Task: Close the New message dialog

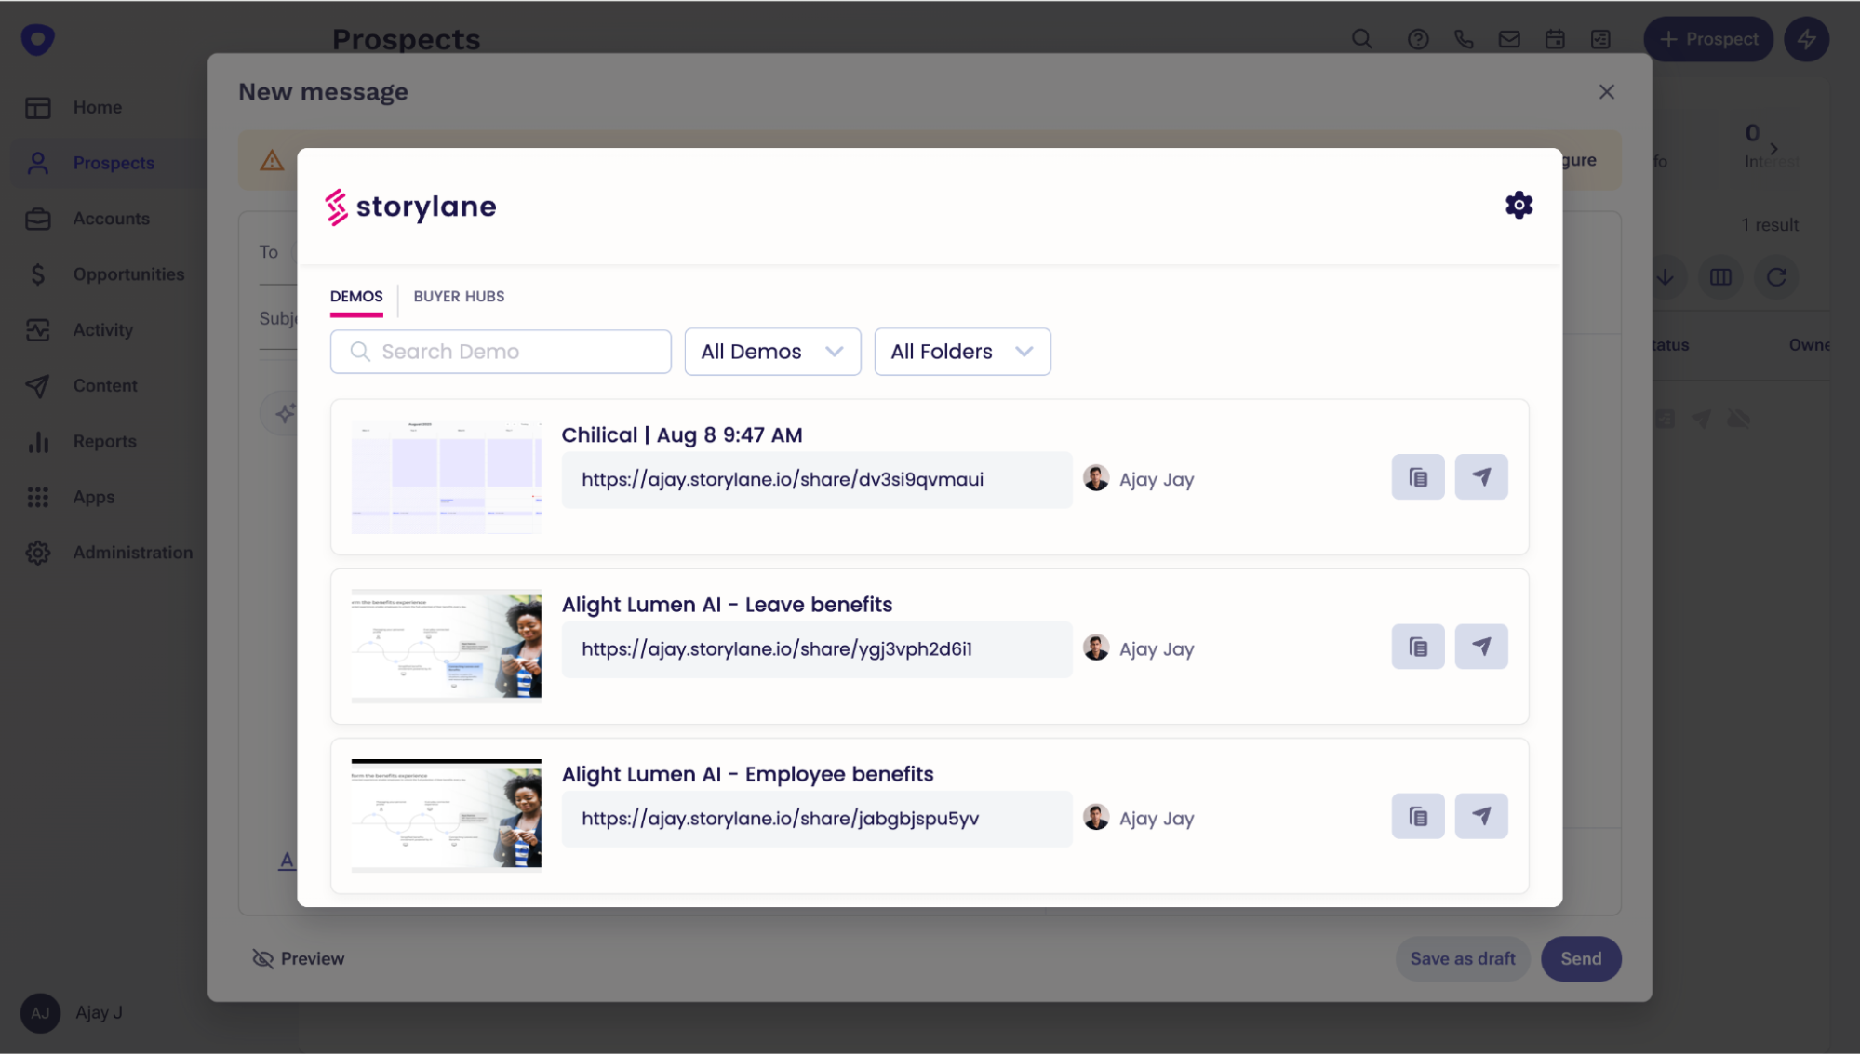Action: [1606, 92]
